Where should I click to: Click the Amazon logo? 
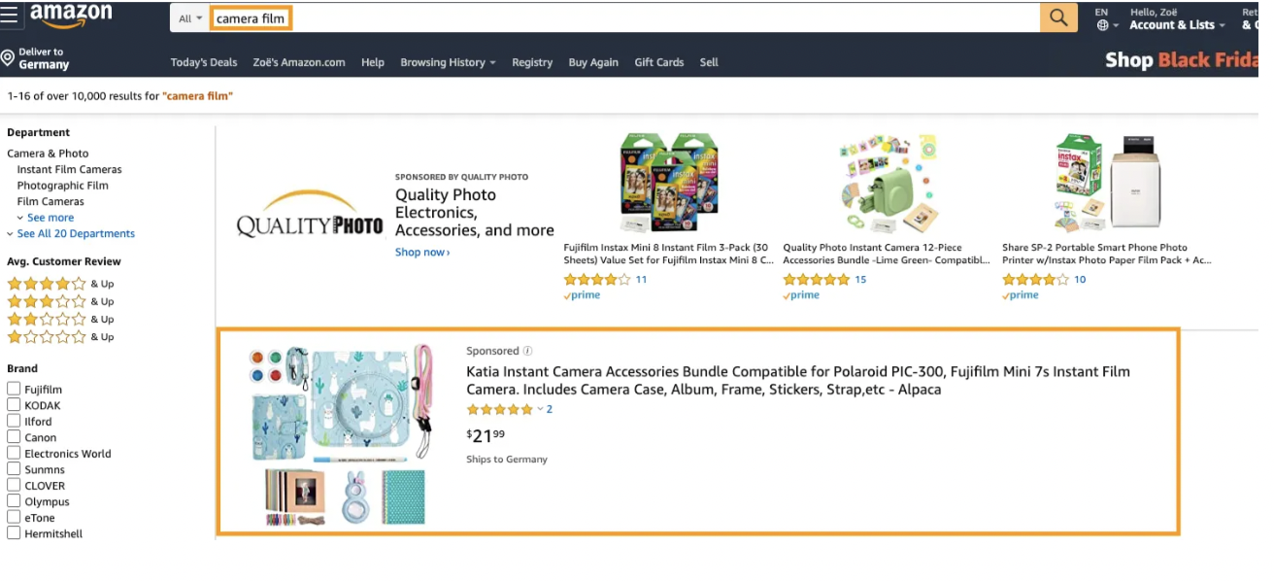coord(71,17)
